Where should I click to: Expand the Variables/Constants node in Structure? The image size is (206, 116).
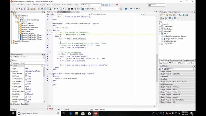[x=12, y=41]
